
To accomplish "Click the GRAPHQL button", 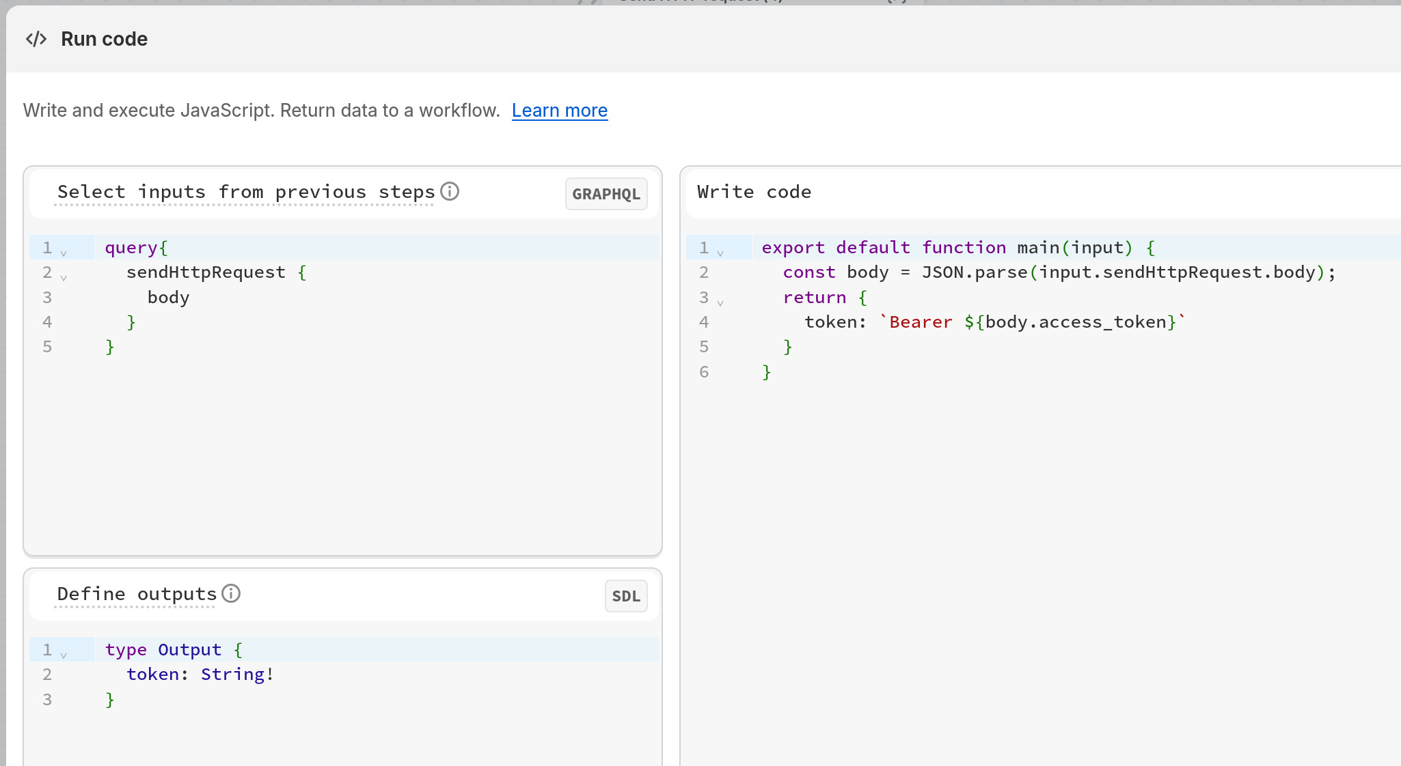I will pos(606,194).
